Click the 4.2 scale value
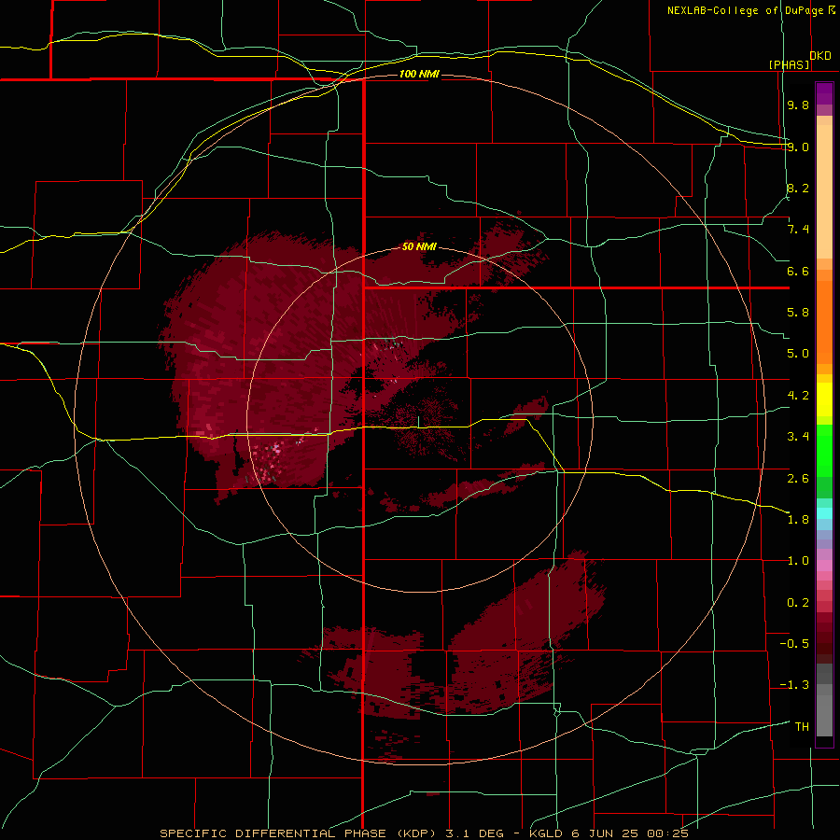Screen dimensions: 840x840 [798, 396]
